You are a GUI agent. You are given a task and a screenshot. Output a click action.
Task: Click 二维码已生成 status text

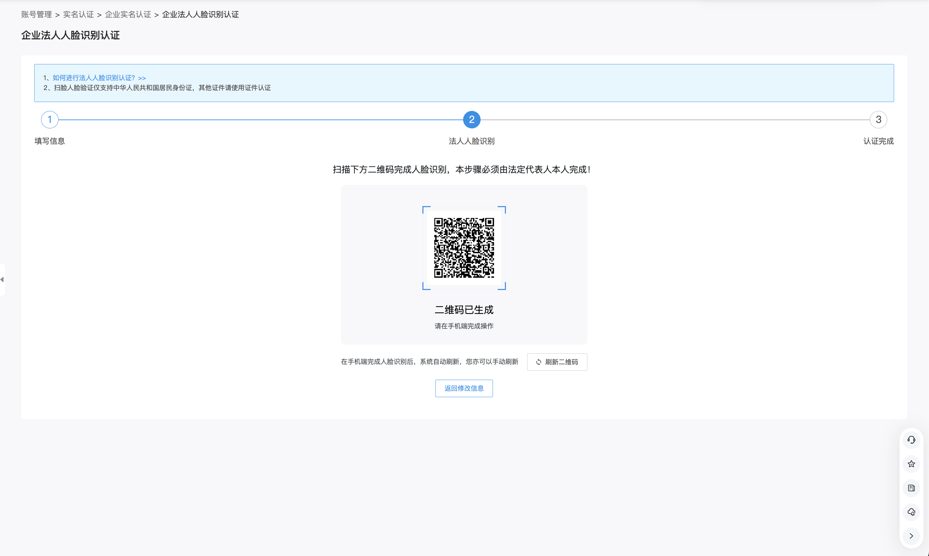[464, 309]
